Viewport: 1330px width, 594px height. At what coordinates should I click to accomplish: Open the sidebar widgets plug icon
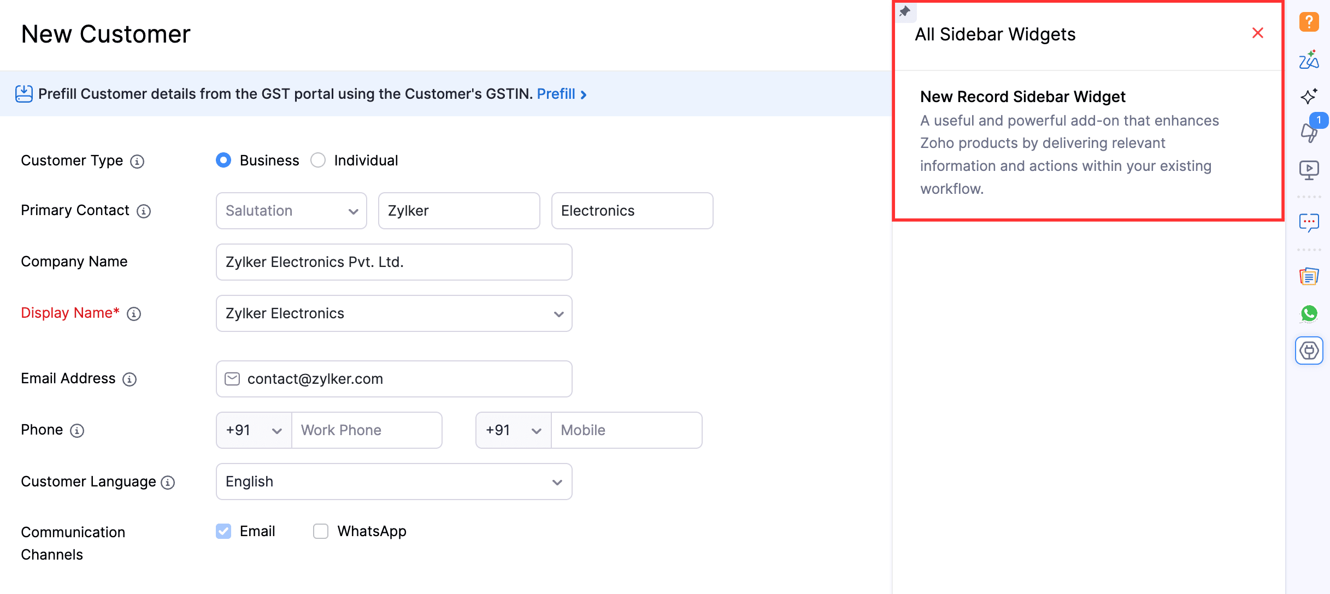(1309, 351)
